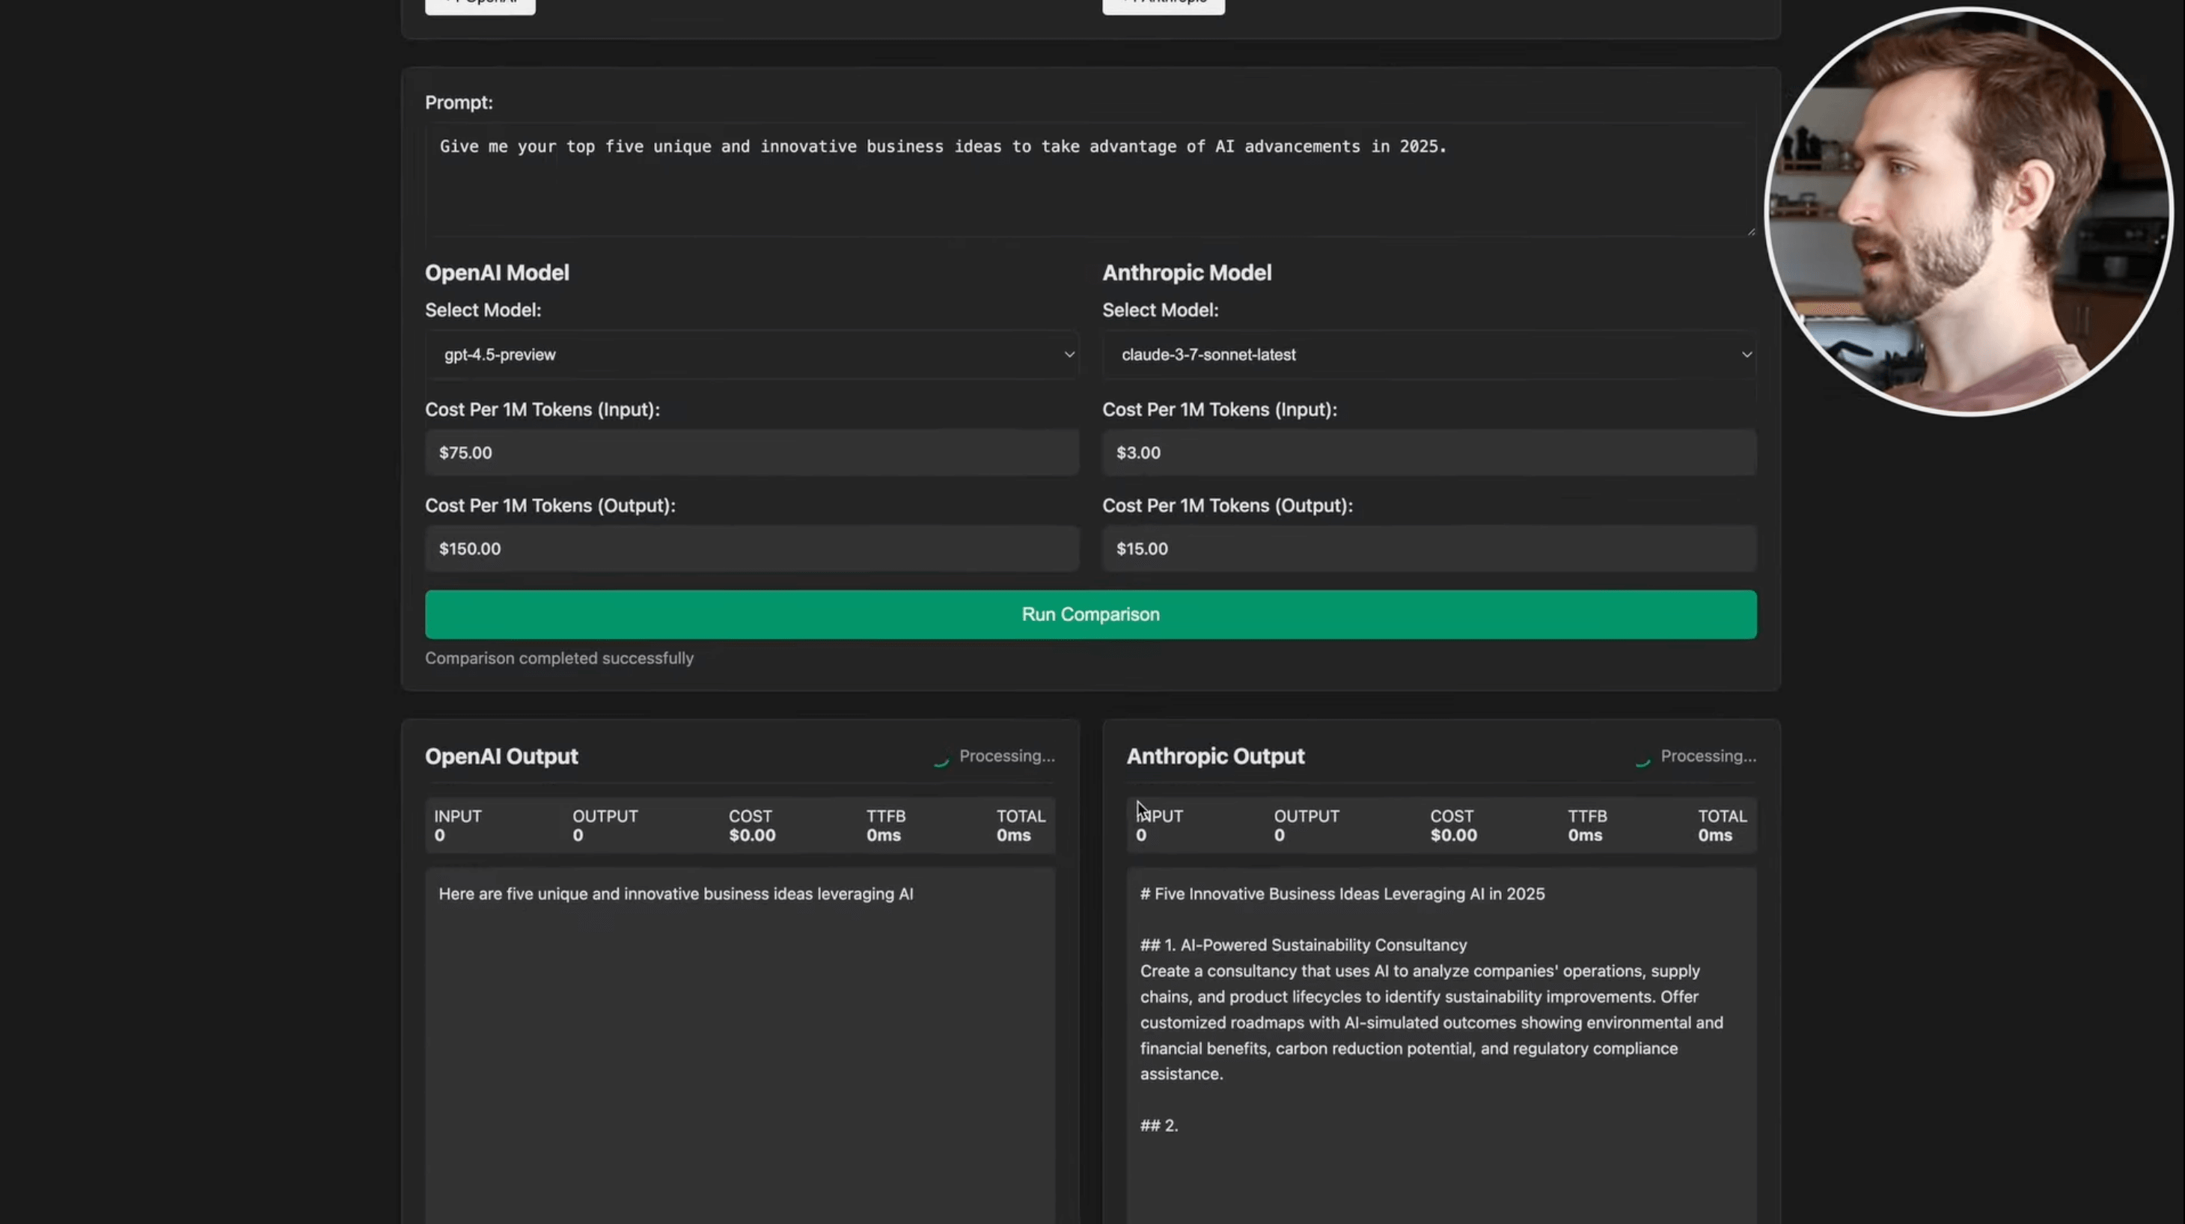
Task: Click OpenAI COST value $0.00
Action: pos(751,835)
